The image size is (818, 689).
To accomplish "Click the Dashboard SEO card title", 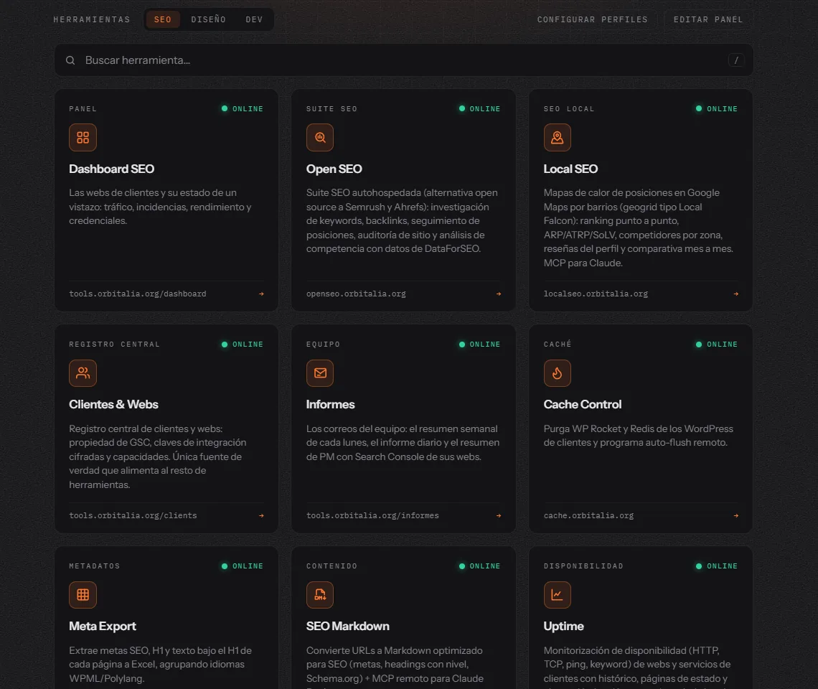I will pos(112,169).
